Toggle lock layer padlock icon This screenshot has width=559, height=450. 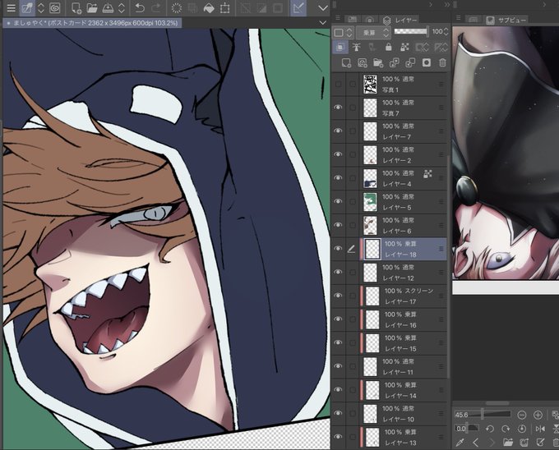click(x=389, y=47)
